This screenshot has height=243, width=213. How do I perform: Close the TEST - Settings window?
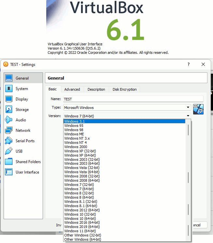[203, 64]
